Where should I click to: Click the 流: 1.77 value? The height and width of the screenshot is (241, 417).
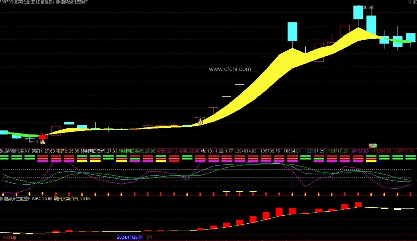click(226, 151)
